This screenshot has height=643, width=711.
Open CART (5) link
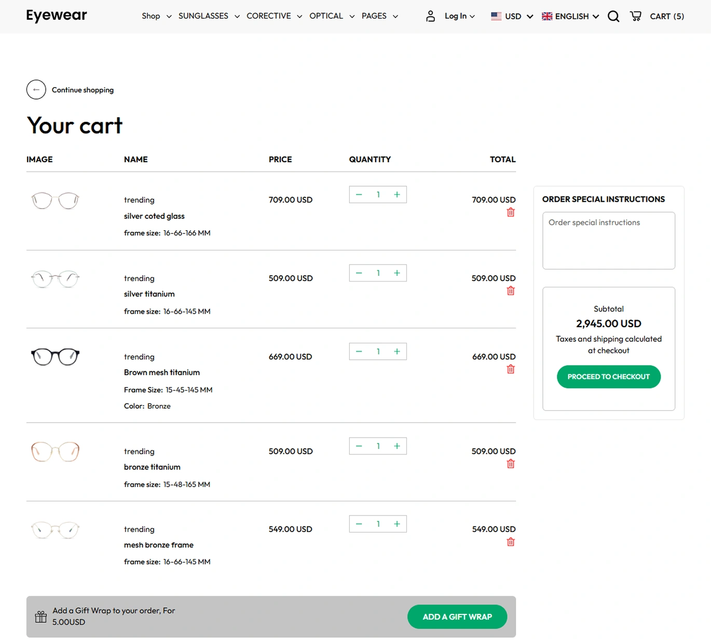pos(667,16)
